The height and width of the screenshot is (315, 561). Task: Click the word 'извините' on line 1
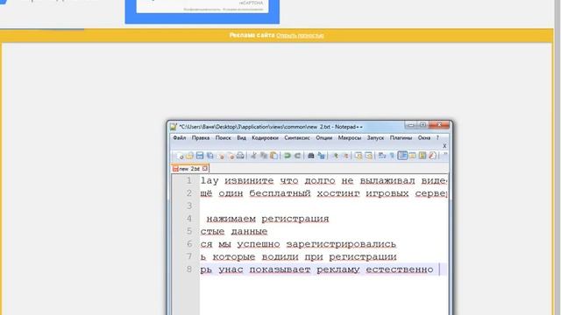(x=249, y=181)
